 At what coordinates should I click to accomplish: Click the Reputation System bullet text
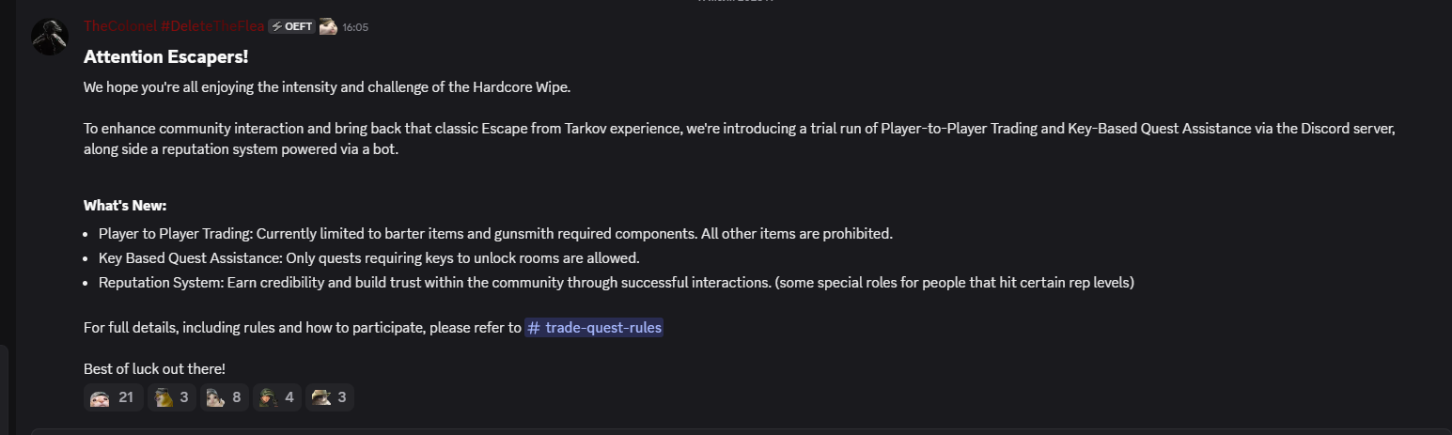coord(616,282)
